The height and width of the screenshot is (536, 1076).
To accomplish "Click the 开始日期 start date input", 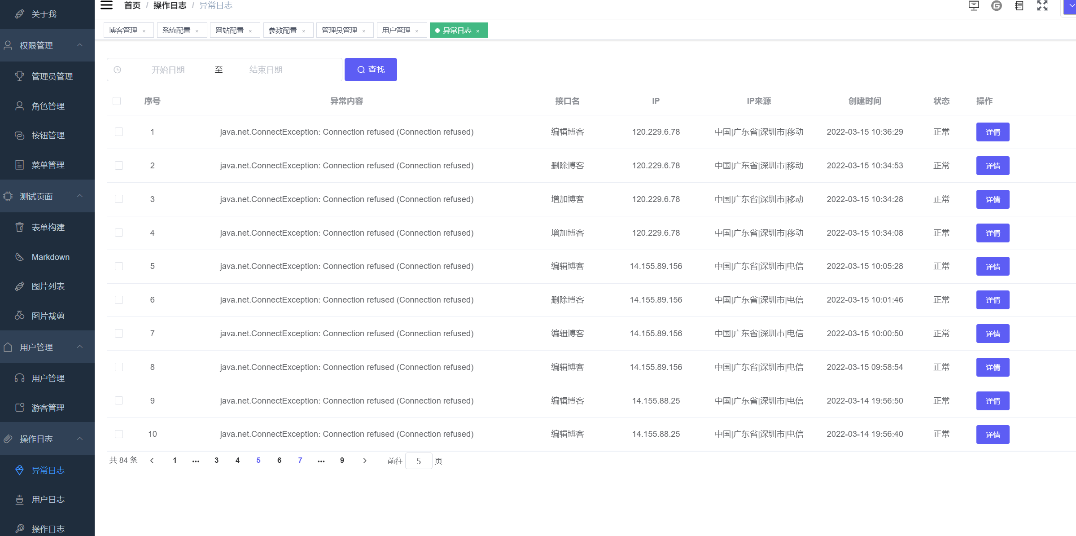I will [x=168, y=70].
